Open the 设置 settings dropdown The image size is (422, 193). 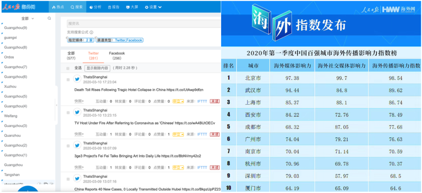pos(153,7)
